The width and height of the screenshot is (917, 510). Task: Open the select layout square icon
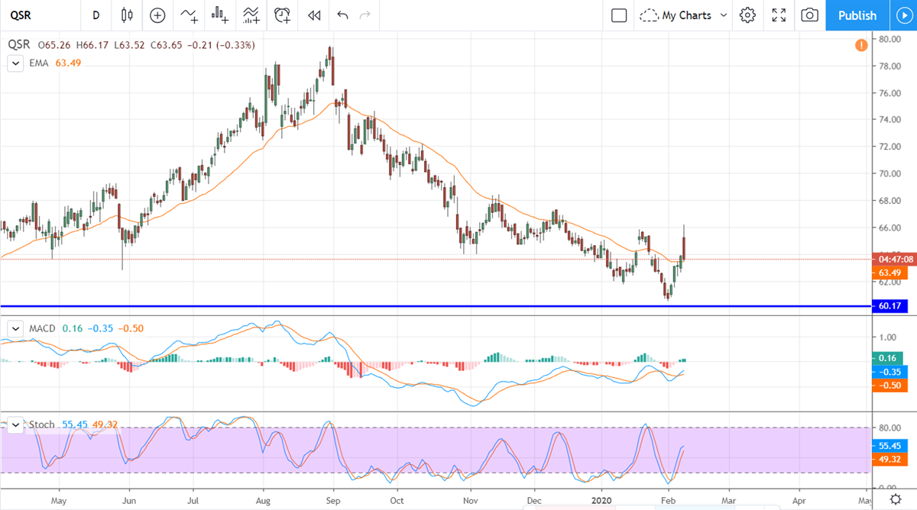point(619,15)
